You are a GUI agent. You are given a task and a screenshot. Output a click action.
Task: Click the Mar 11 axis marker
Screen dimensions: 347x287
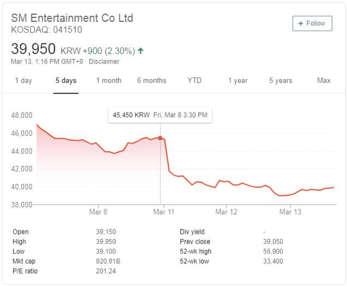[x=164, y=212]
